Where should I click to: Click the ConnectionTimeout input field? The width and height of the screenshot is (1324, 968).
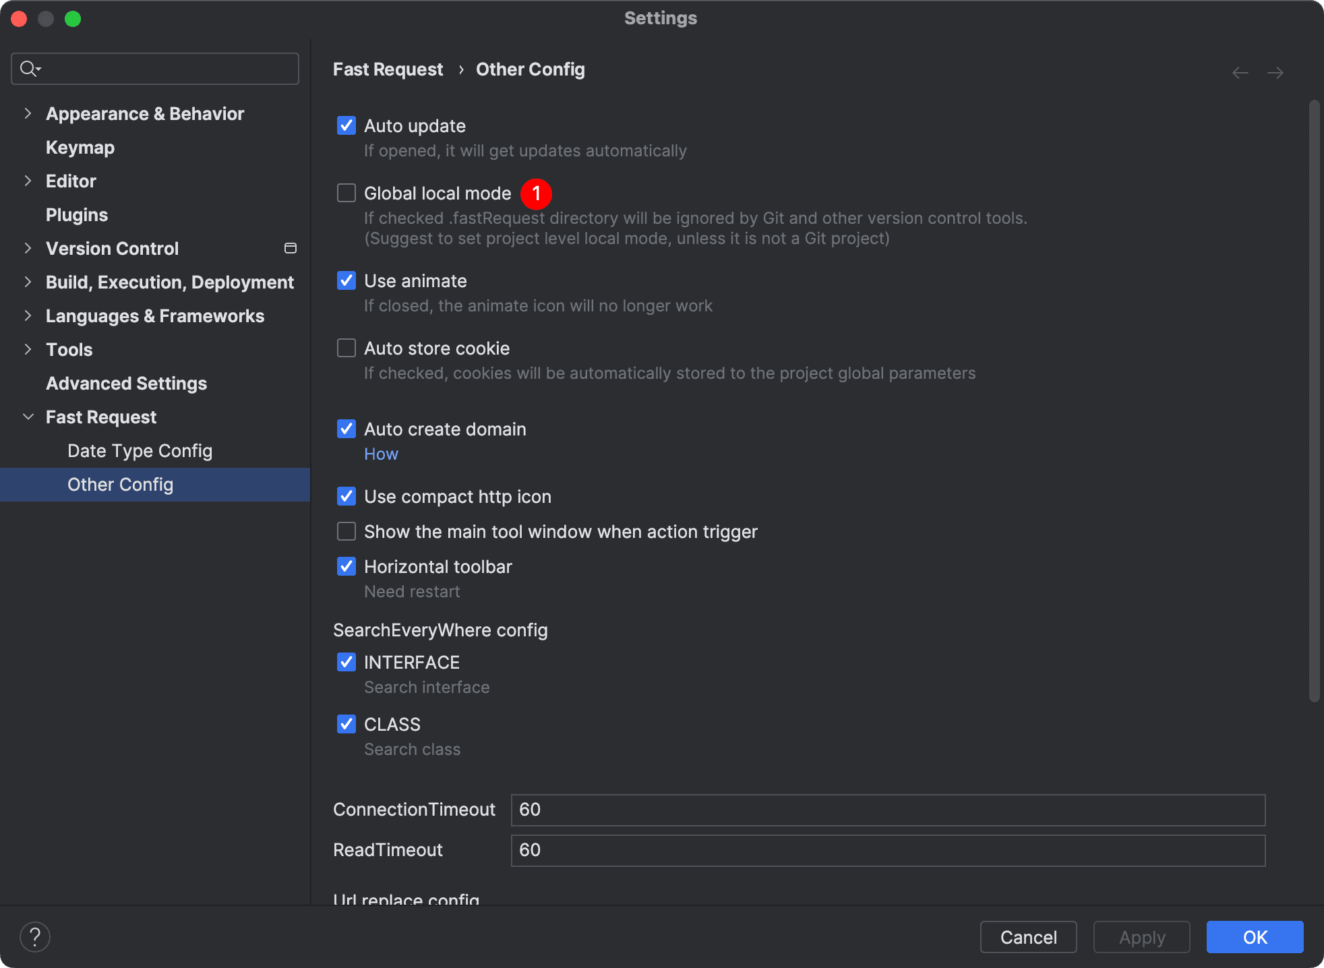click(887, 810)
